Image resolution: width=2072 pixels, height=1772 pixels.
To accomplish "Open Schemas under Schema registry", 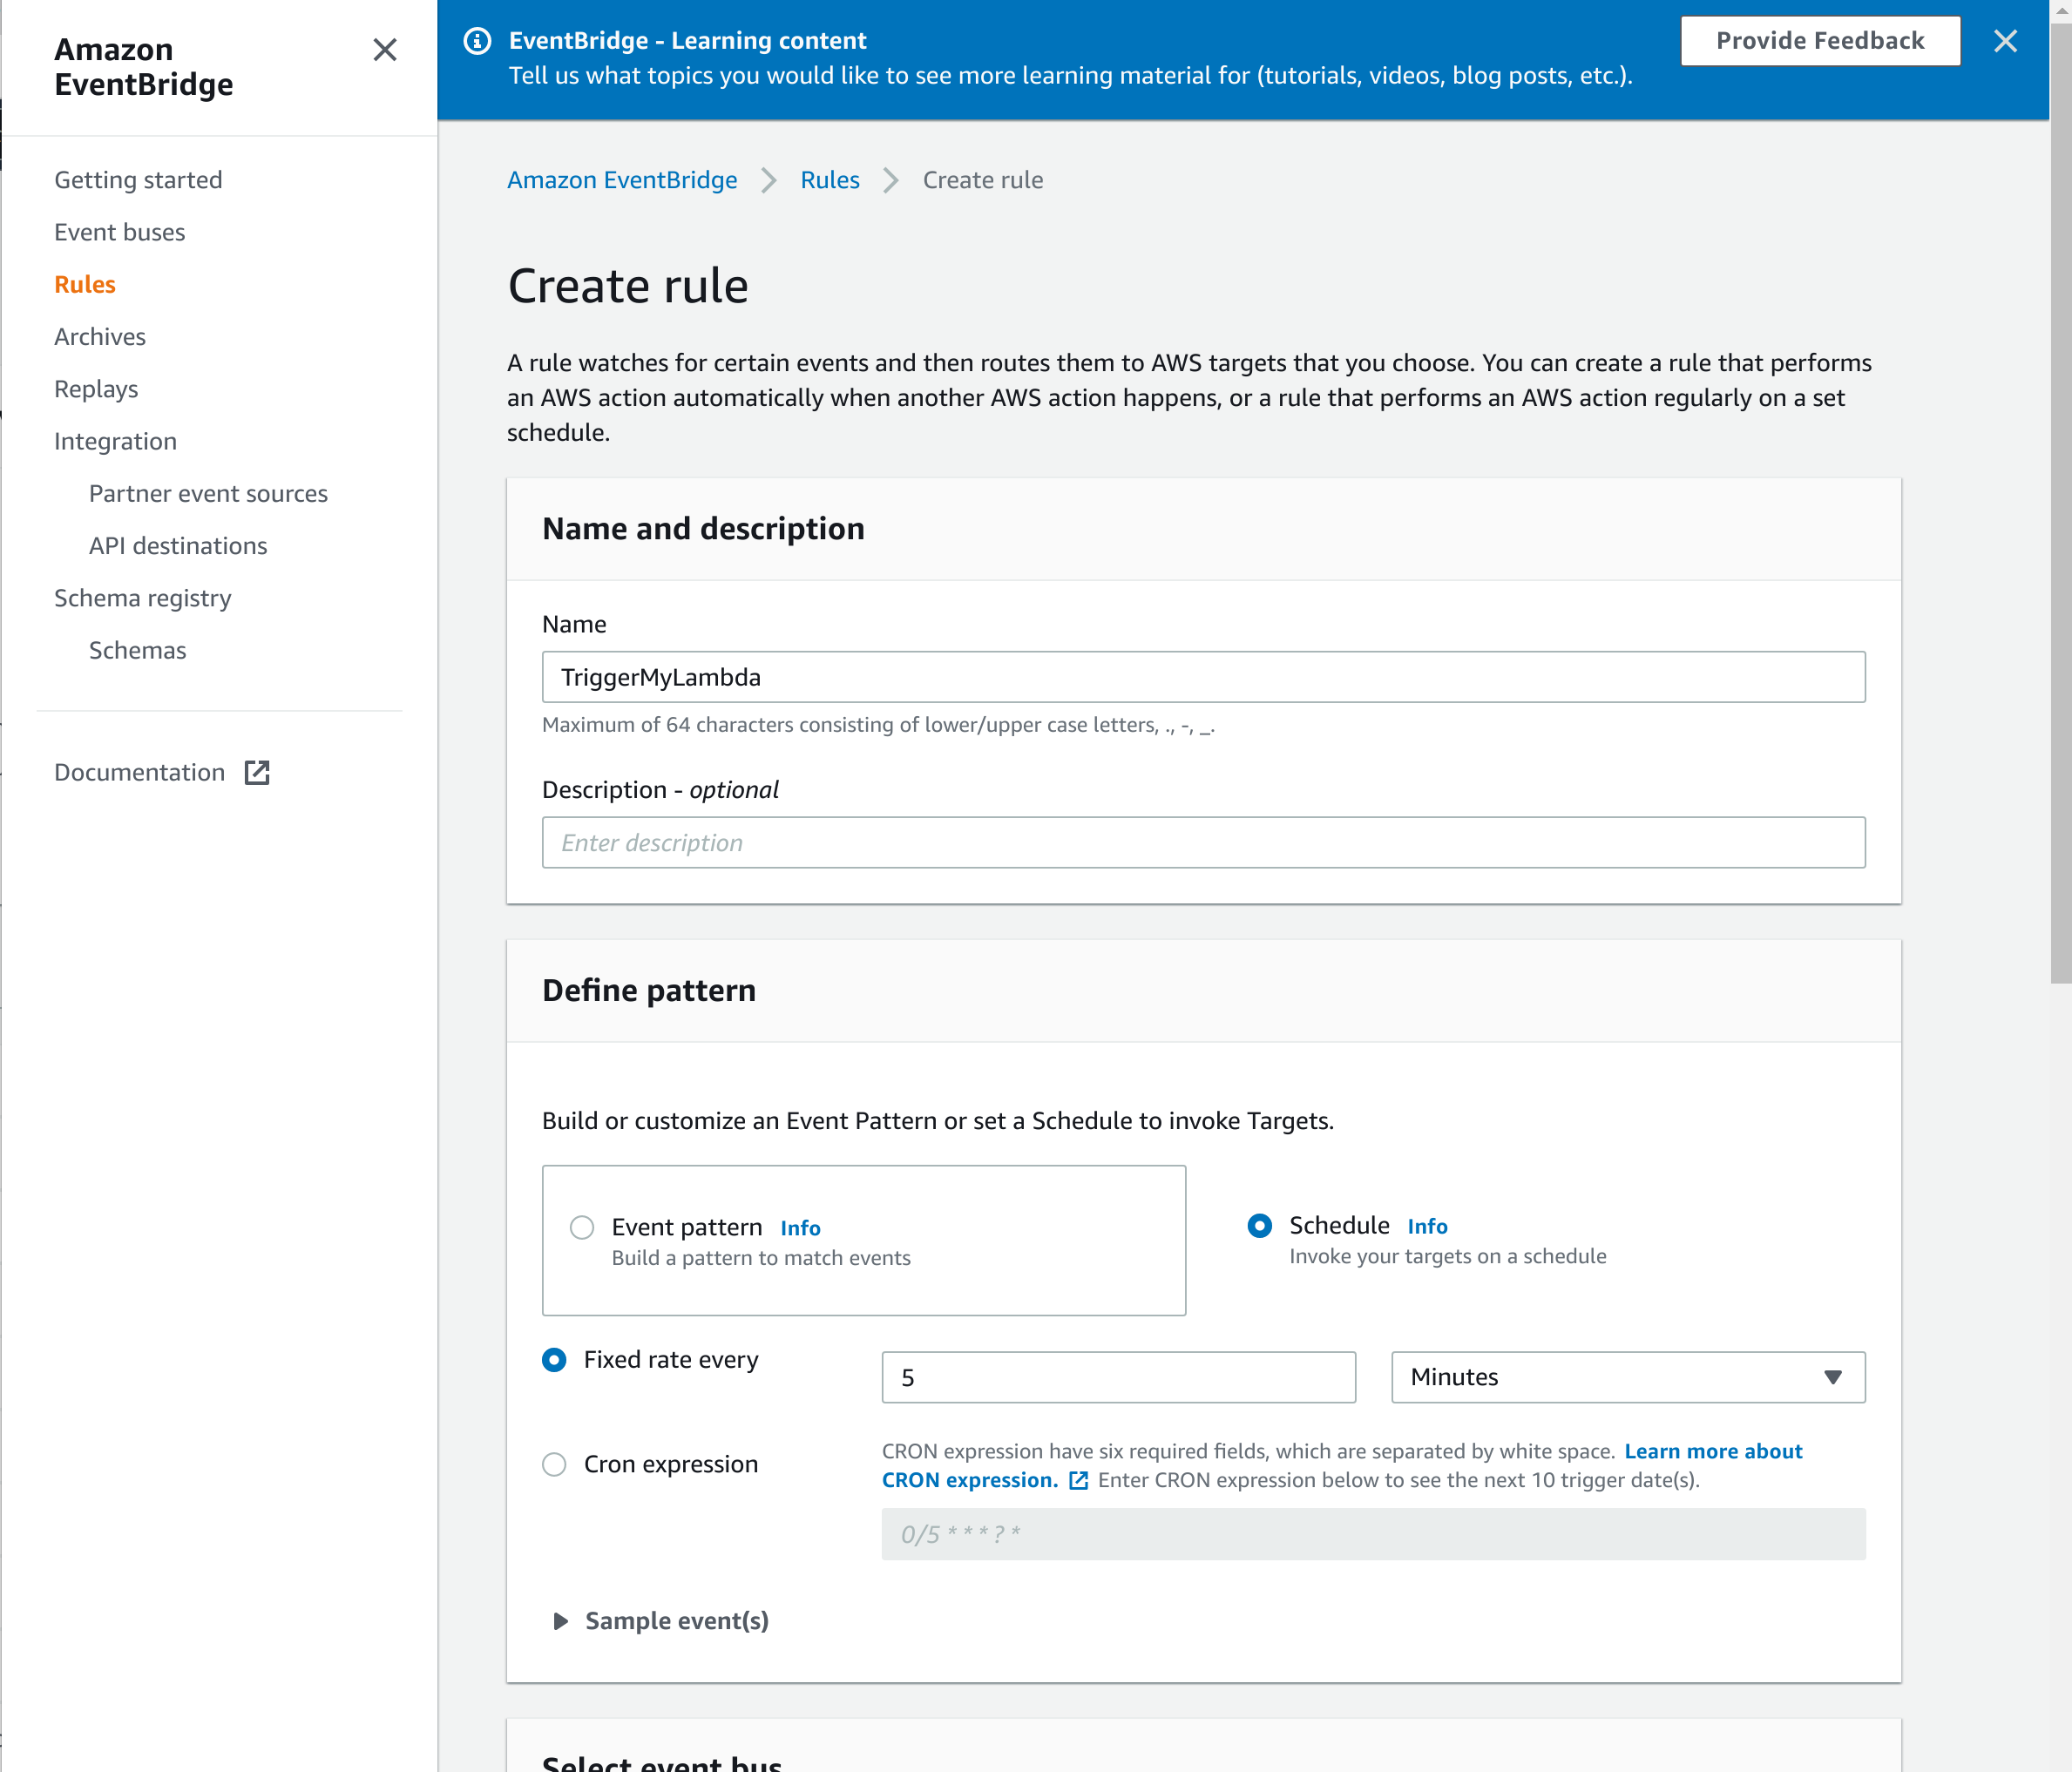I will click(137, 650).
